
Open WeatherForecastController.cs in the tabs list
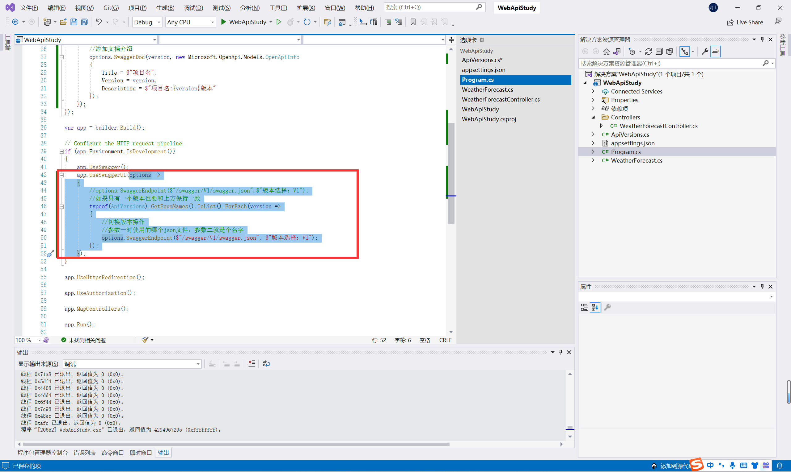(x=501, y=99)
